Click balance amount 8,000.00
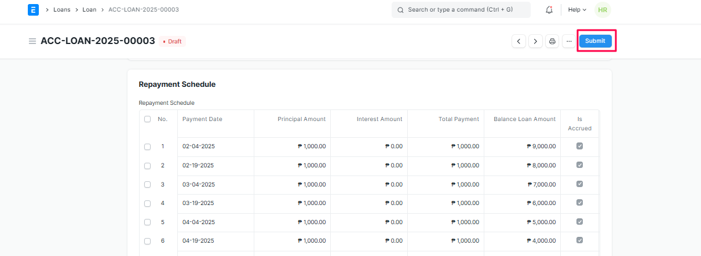 [x=541, y=166]
